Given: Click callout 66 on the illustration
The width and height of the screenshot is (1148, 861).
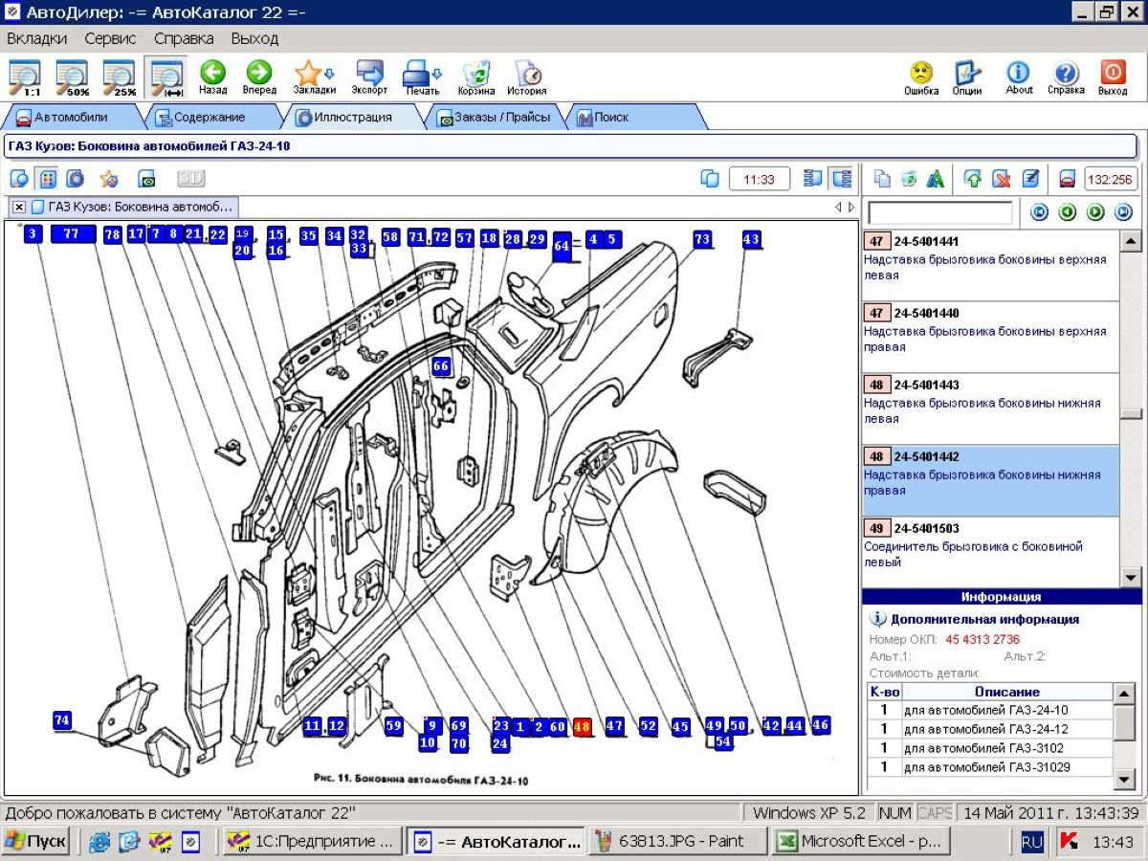Looking at the screenshot, I should point(441,365).
